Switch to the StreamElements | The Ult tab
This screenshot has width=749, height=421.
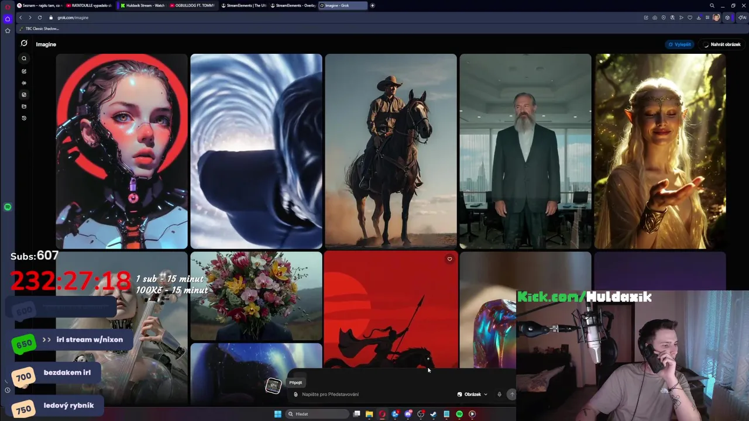click(x=243, y=5)
